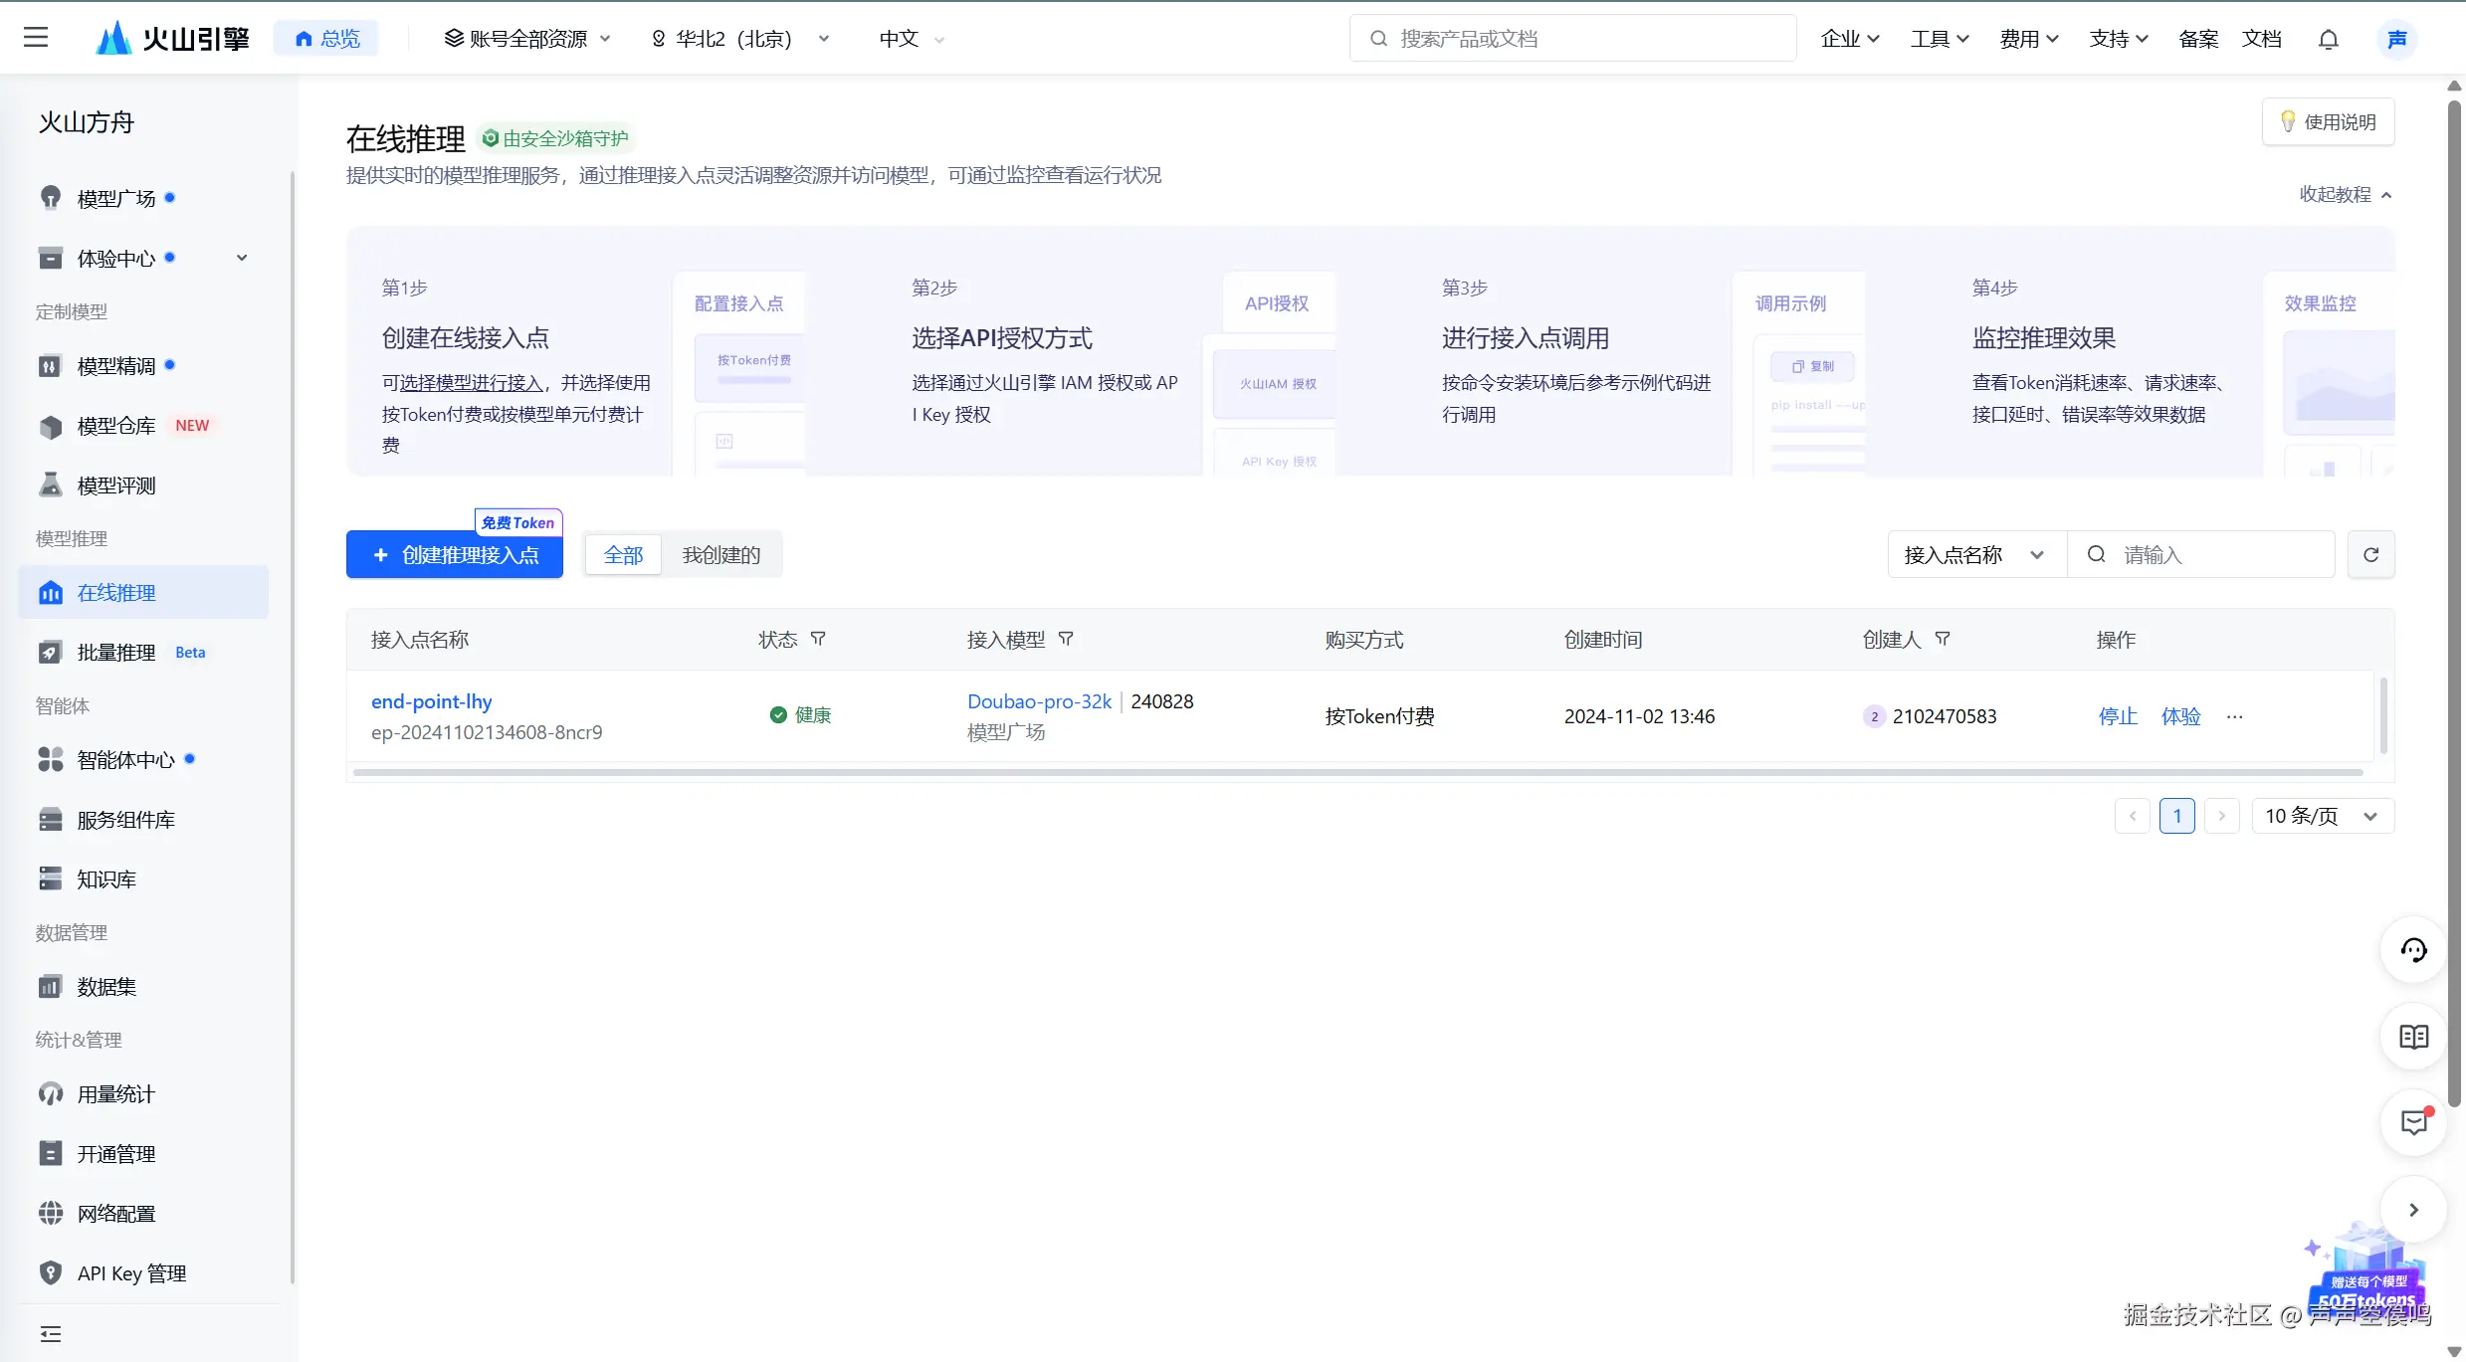Click the feedback message icon
This screenshot has height=1362, width=2466.
coord(2413,1123)
